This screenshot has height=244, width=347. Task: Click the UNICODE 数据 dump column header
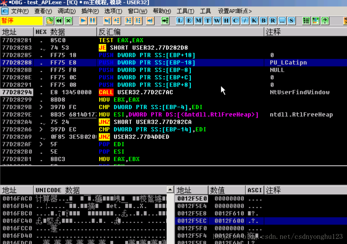(x=100, y=190)
